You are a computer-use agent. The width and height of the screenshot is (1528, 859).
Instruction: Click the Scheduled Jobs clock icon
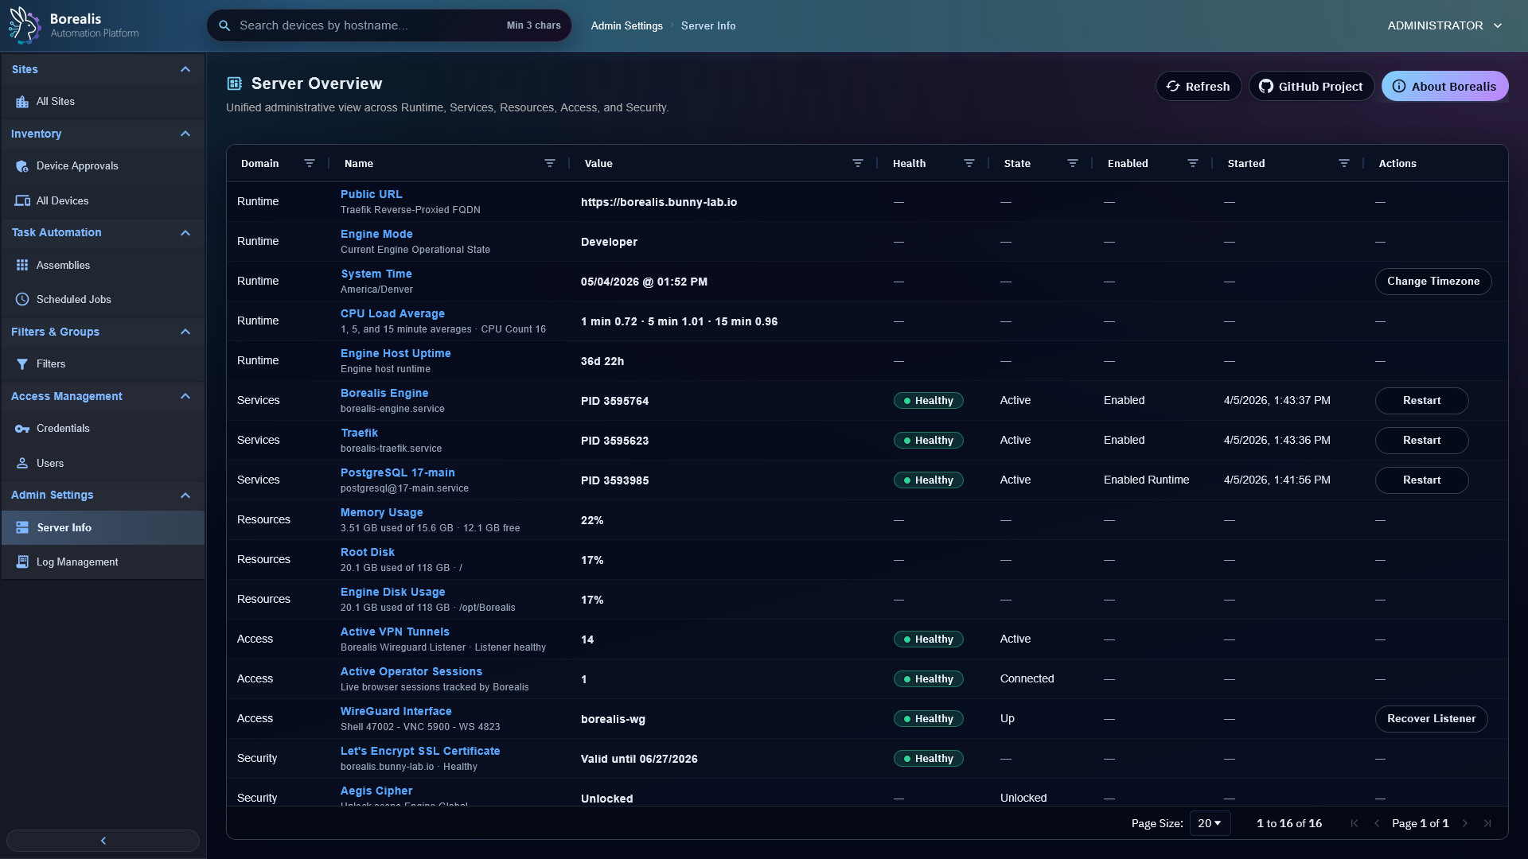coord(22,300)
